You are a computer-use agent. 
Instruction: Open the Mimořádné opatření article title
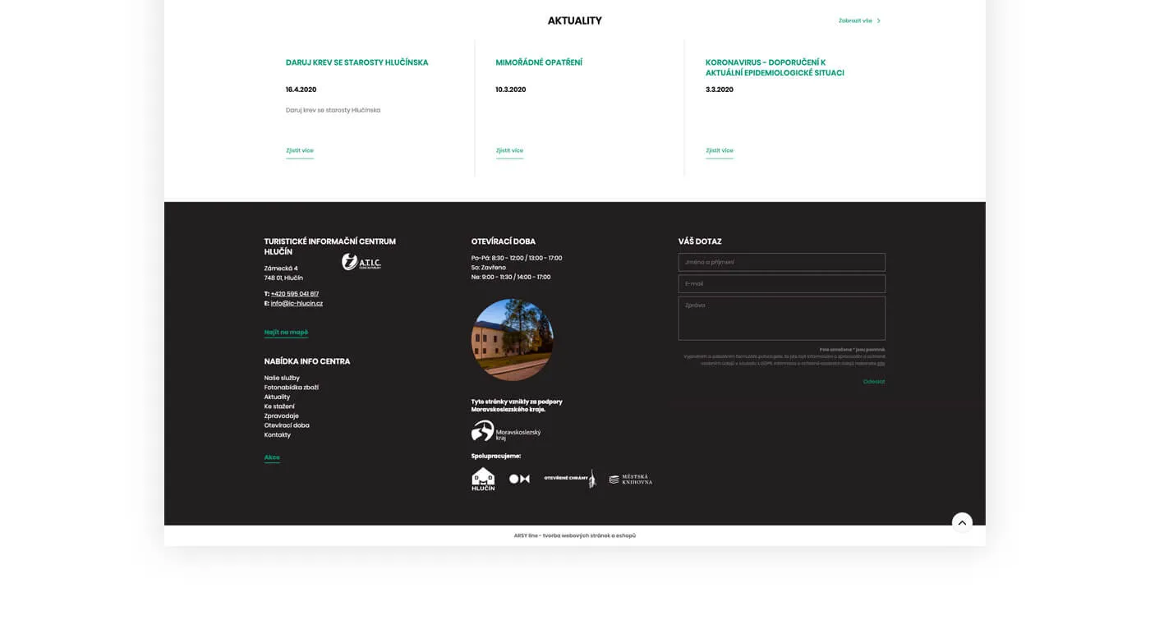coord(539,62)
